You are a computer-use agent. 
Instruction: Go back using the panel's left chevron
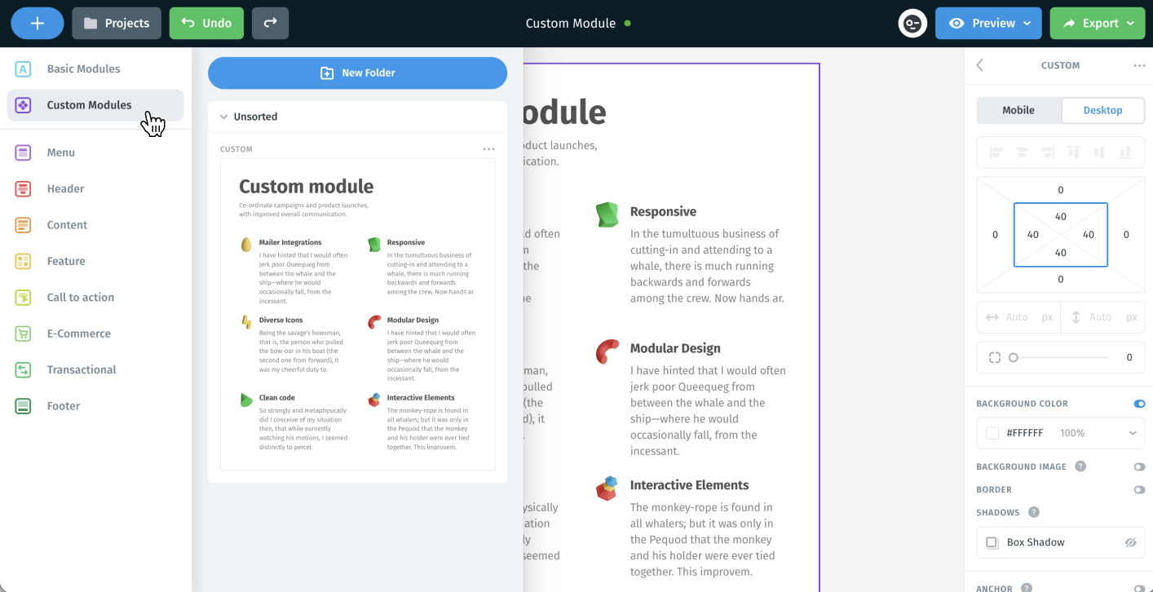[x=980, y=65]
